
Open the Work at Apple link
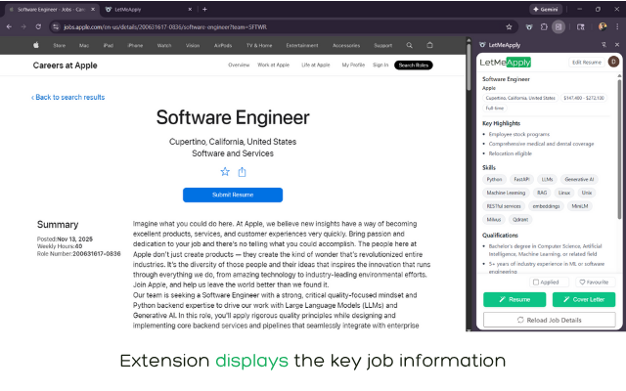pyautogui.click(x=274, y=65)
